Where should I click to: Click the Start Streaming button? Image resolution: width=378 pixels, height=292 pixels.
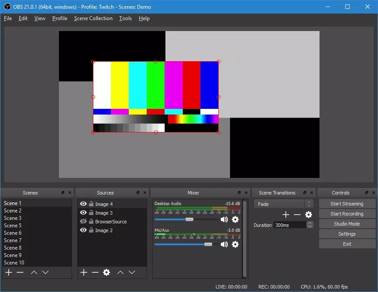coord(347,203)
